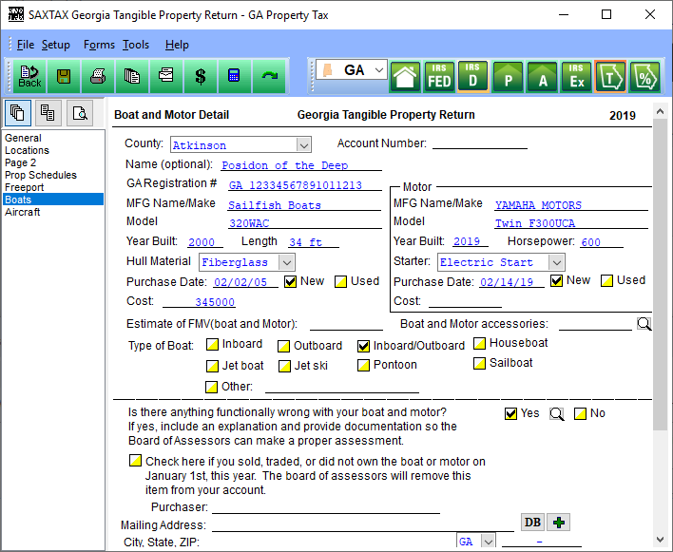Select Aircraft in the left page list

click(x=22, y=212)
